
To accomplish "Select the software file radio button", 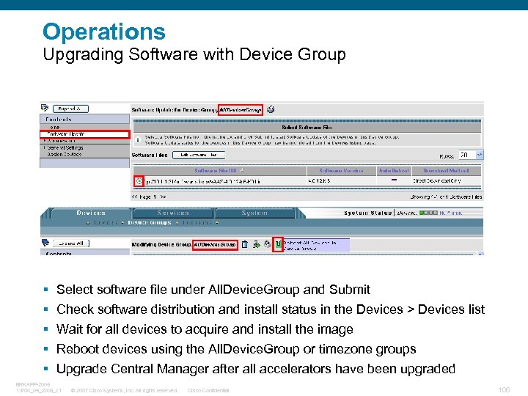I will coord(139,181).
